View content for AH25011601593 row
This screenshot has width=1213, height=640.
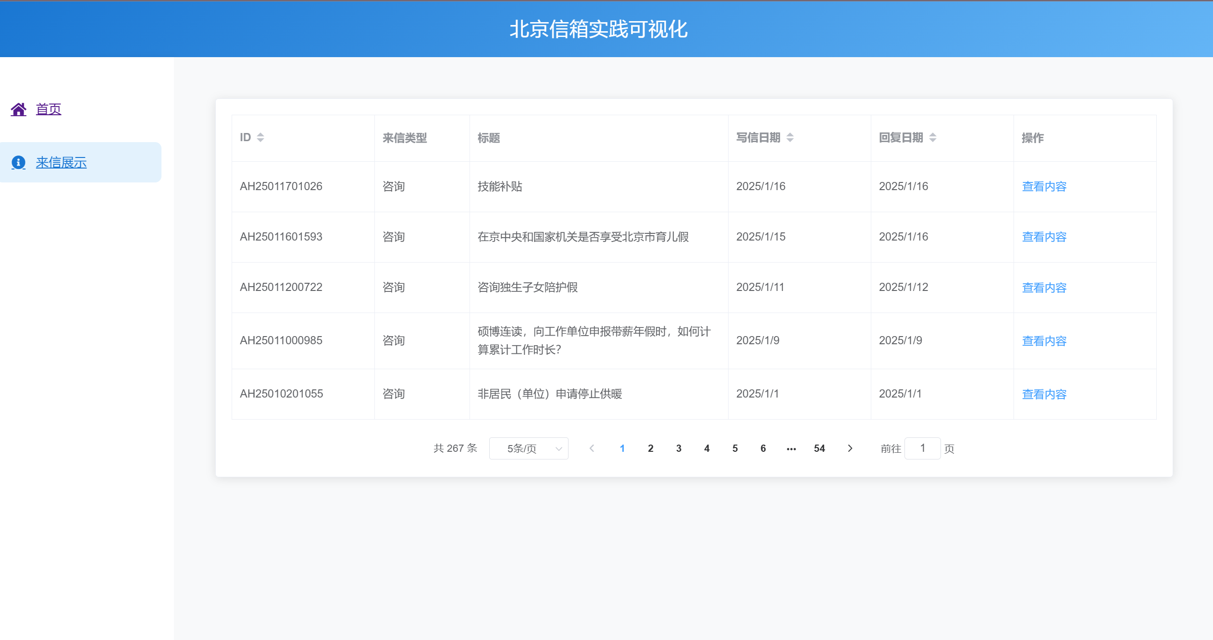tap(1044, 237)
